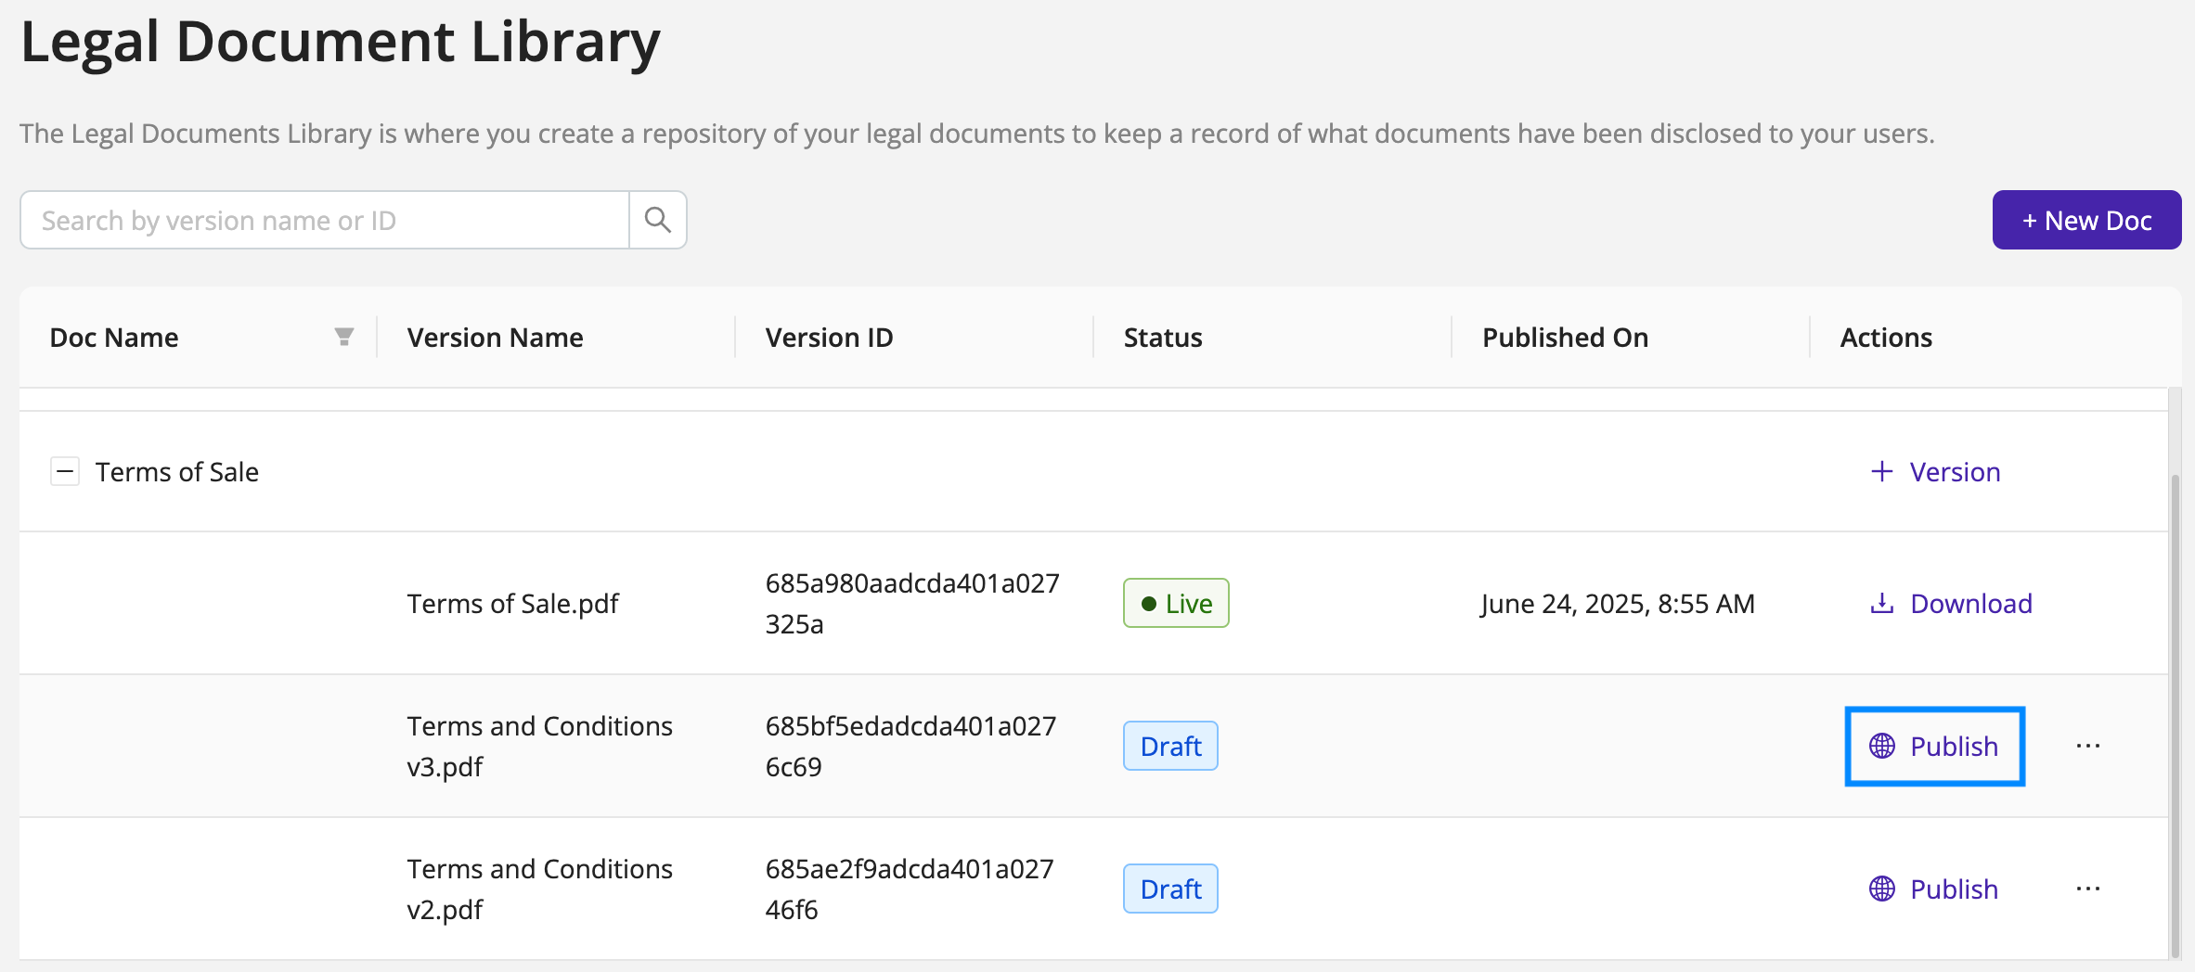Select version ID 685bf5edadcda401a0276c69

[910, 746]
